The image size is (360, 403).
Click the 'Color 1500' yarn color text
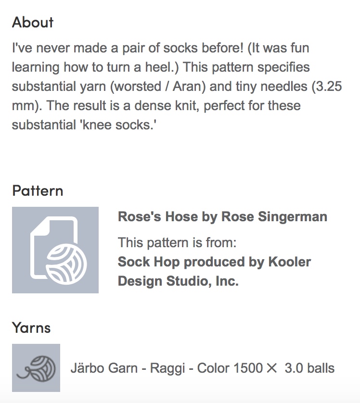coord(230,368)
